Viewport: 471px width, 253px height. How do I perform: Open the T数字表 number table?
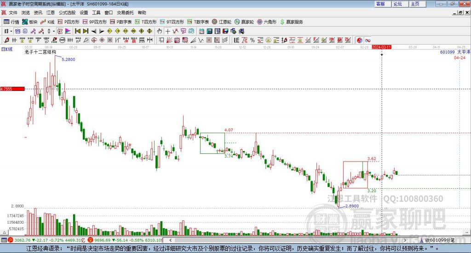pyautogui.click(x=198, y=22)
